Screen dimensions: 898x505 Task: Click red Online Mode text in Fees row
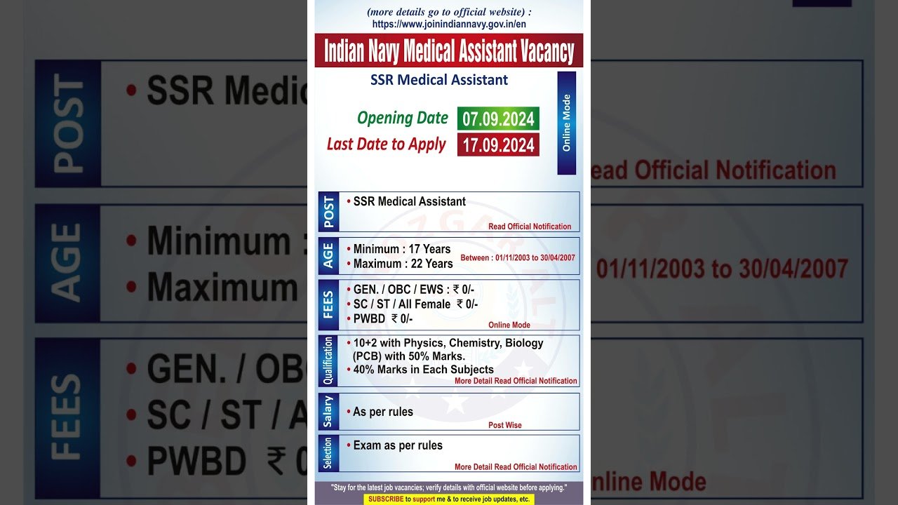(x=509, y=325)
